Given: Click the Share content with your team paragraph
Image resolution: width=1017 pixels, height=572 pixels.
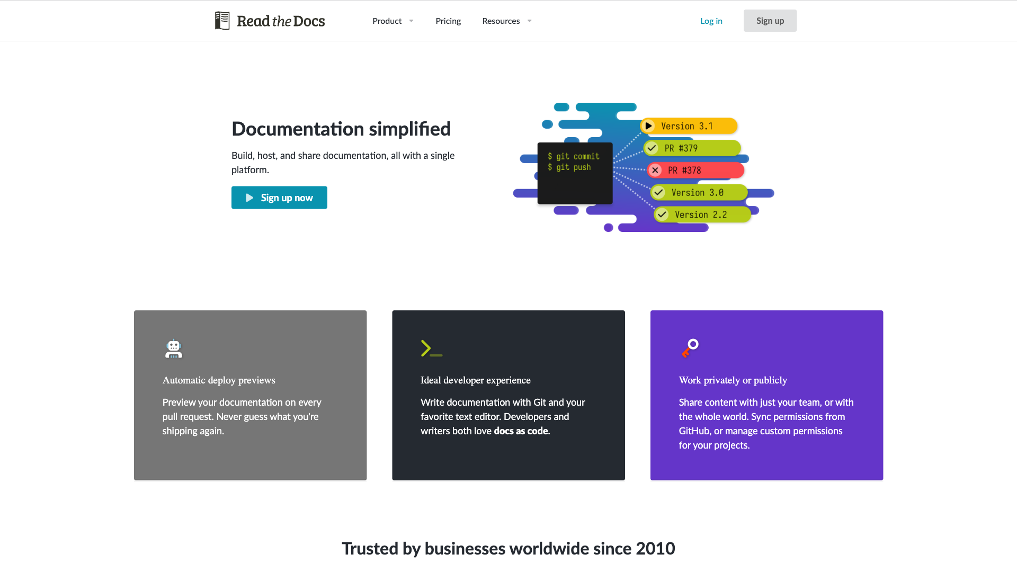Looking at the screenshot, I should click(766, 424).
